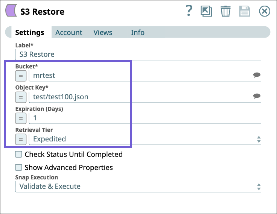Toggle expression button for Object Key
The width and height of the screenshot is (277, 214).
(21, 97)
